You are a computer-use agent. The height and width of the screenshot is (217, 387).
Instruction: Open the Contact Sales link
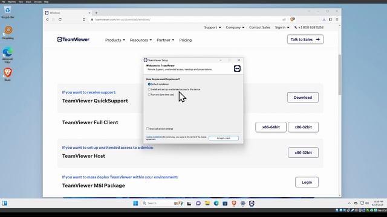click(259, 27)
